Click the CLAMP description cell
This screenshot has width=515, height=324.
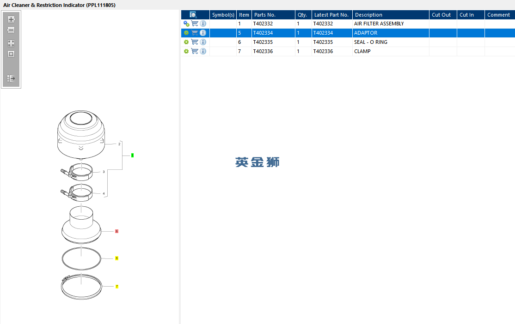391,51
